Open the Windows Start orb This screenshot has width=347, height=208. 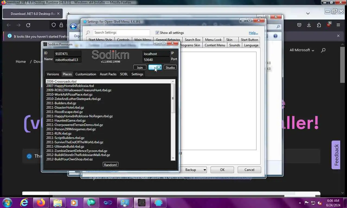click(7, 202)
